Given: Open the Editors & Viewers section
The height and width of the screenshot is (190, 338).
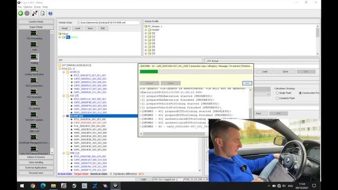Looking at the screenshot, I should coord(36,157).
